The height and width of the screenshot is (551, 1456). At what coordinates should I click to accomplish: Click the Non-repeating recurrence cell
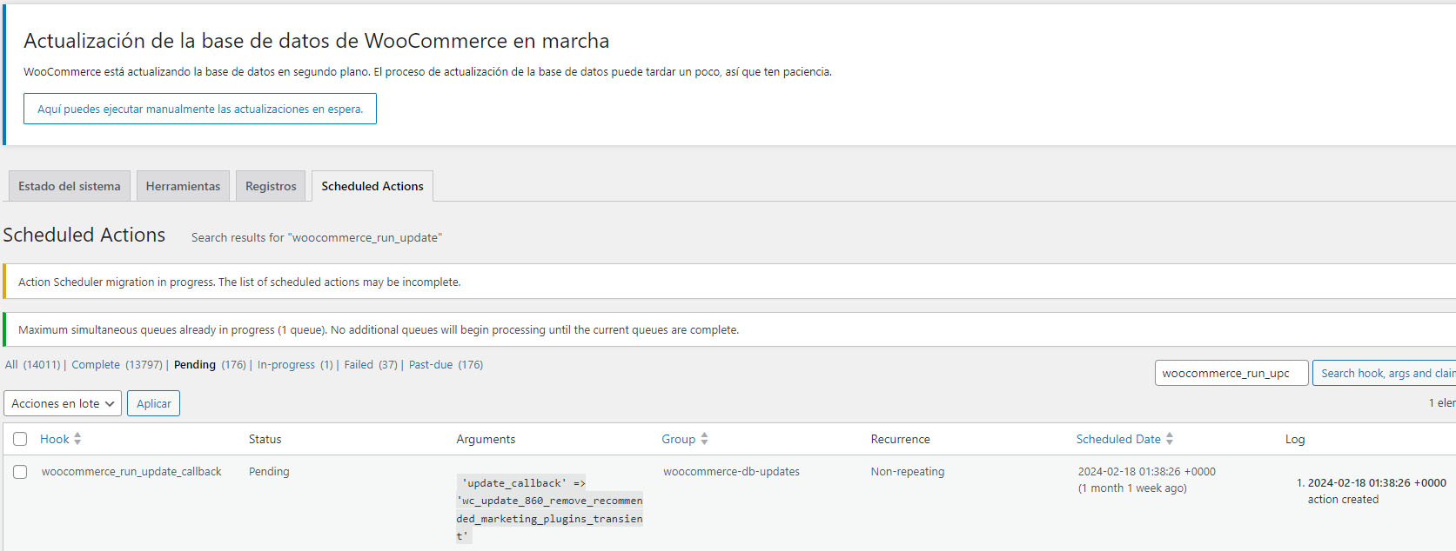tap(908, 471)
